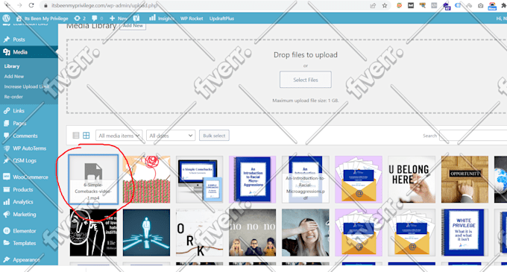Open the updates indicator showing 2
Screen dimensions: 507x272
pos(80,19)
